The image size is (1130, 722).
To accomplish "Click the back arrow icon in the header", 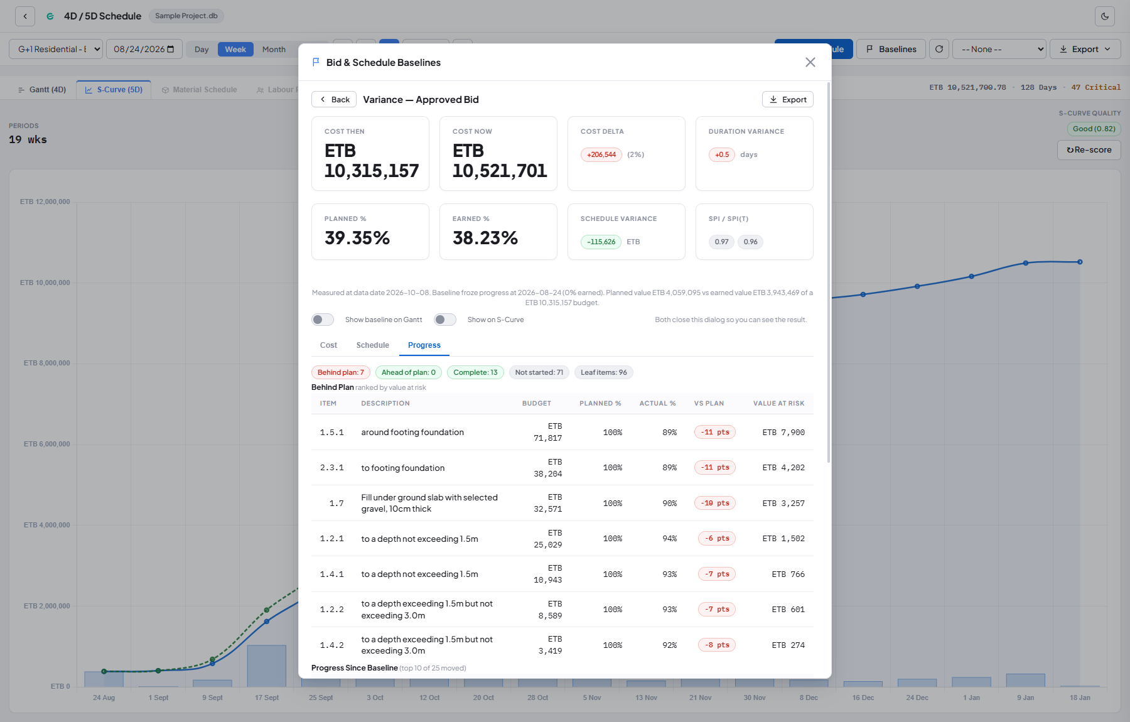I will click(x=25, y=16).
